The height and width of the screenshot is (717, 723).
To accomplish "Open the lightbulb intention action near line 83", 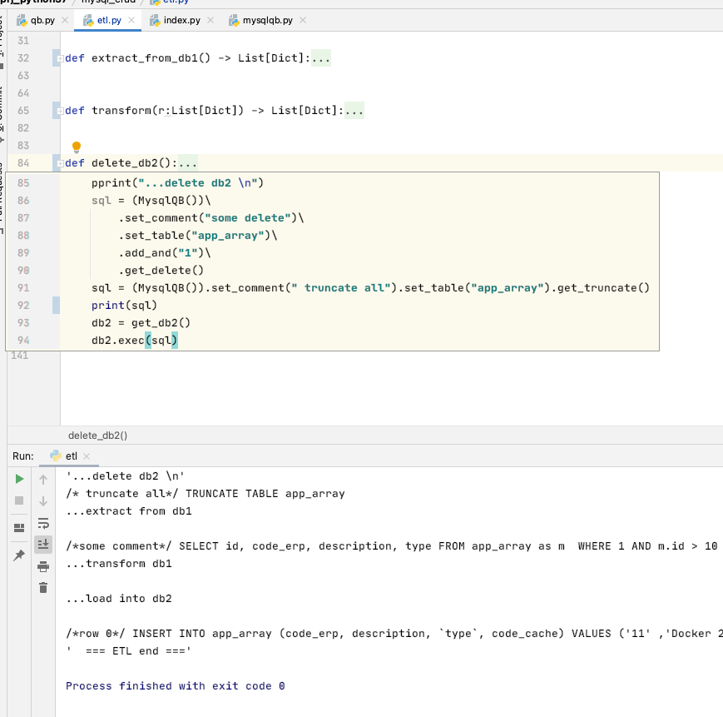I will click(x=76, y=146).
